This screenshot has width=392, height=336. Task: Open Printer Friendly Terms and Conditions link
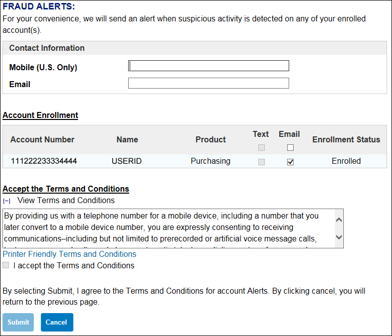coord(70,254)
